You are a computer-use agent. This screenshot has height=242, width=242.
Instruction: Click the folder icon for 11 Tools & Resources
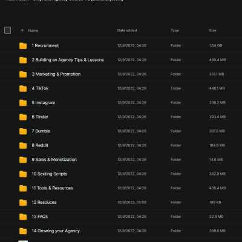point(23,188)
